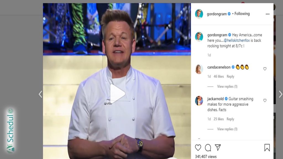Image resolution: width=283 pixels, height=159 pixels.
Task: Open @hellskitchenfox mention link
Action: click(x=237, y=40)
